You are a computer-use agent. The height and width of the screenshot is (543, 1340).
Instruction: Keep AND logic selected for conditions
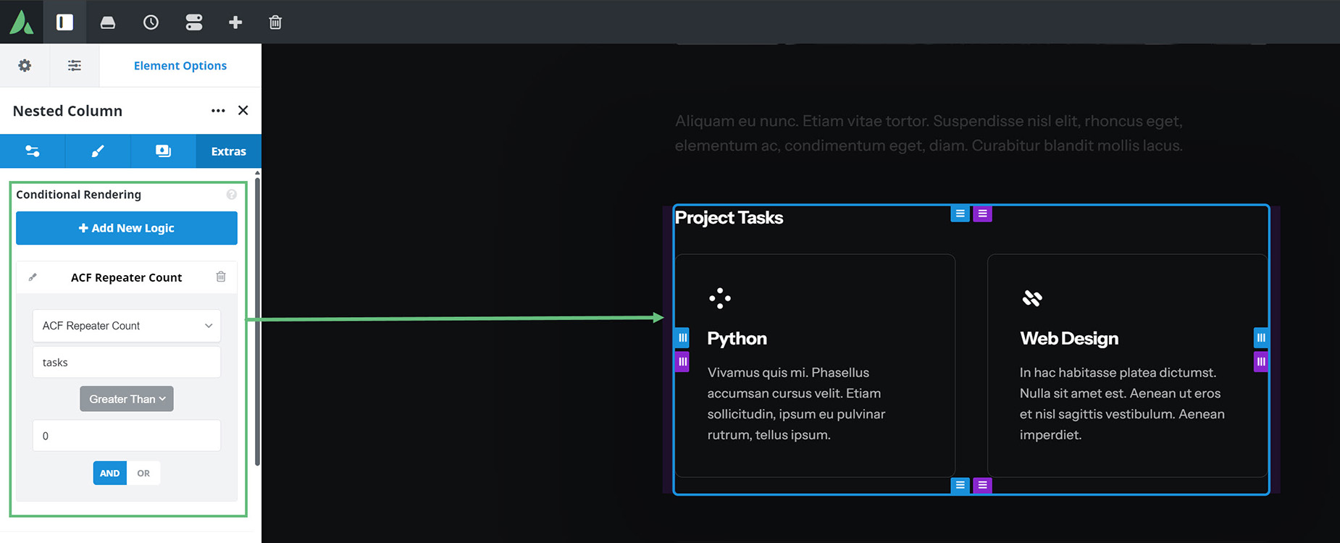pyautogui.click(x=109, y=473)
